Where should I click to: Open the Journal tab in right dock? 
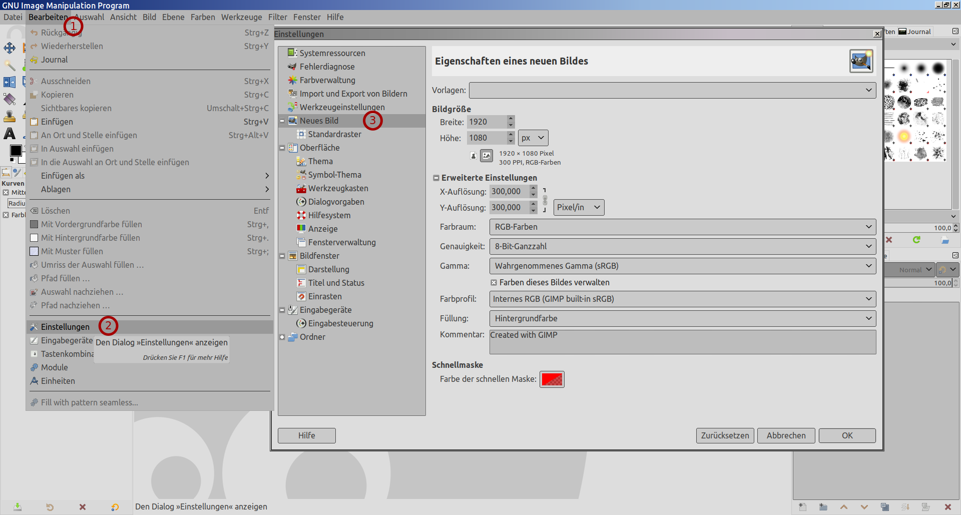[x=915, y=32]
